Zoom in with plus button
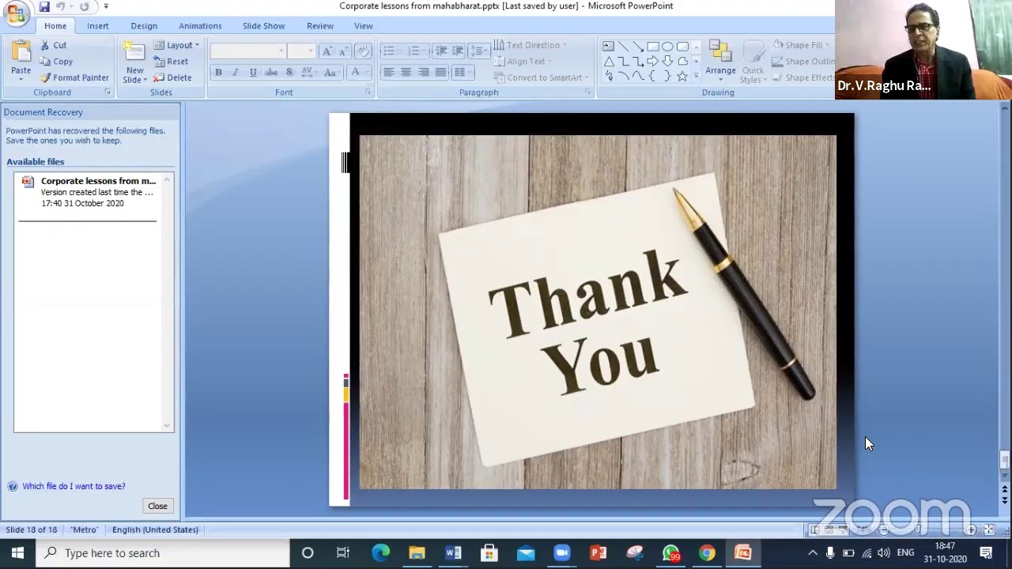This screenshot has width=1012, height=569. pyautogui.click(x=971, y=530)
